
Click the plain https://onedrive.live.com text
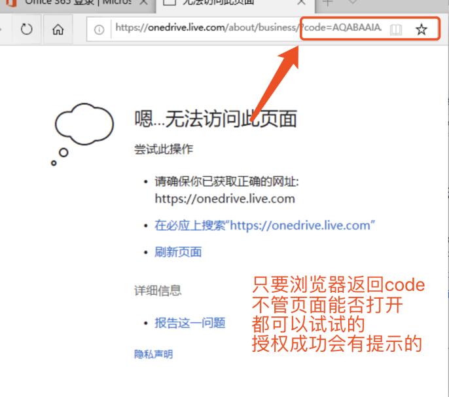pyautogui.click(x=224, y=198)
